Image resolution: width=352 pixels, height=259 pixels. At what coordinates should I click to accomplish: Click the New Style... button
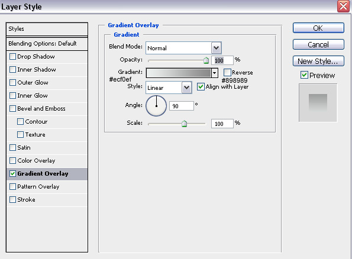[x=318, y=61]
